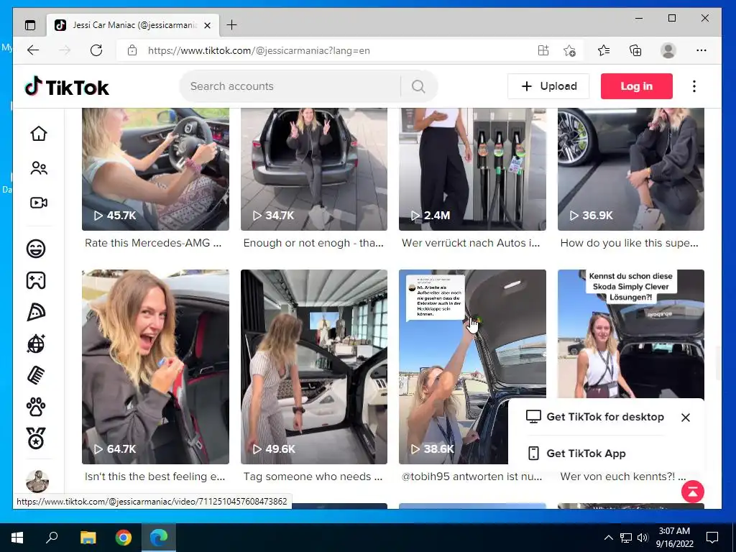Screen dimensions: 736x552
Task: Select the comedy smiley face icon
Action: [36, 248]
